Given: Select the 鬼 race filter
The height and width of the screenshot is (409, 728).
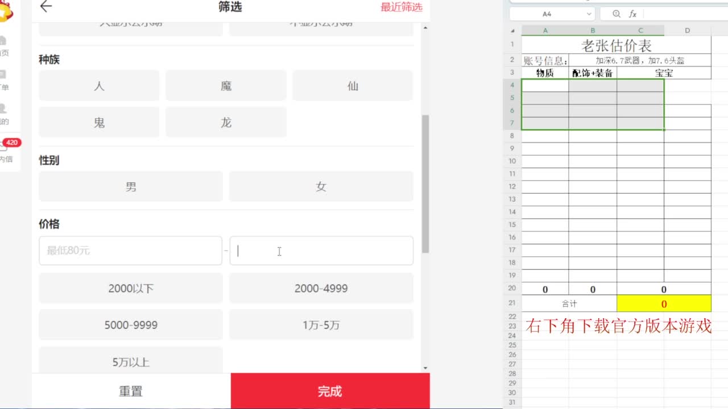Looking at the screenshot, I should [99, 122].
